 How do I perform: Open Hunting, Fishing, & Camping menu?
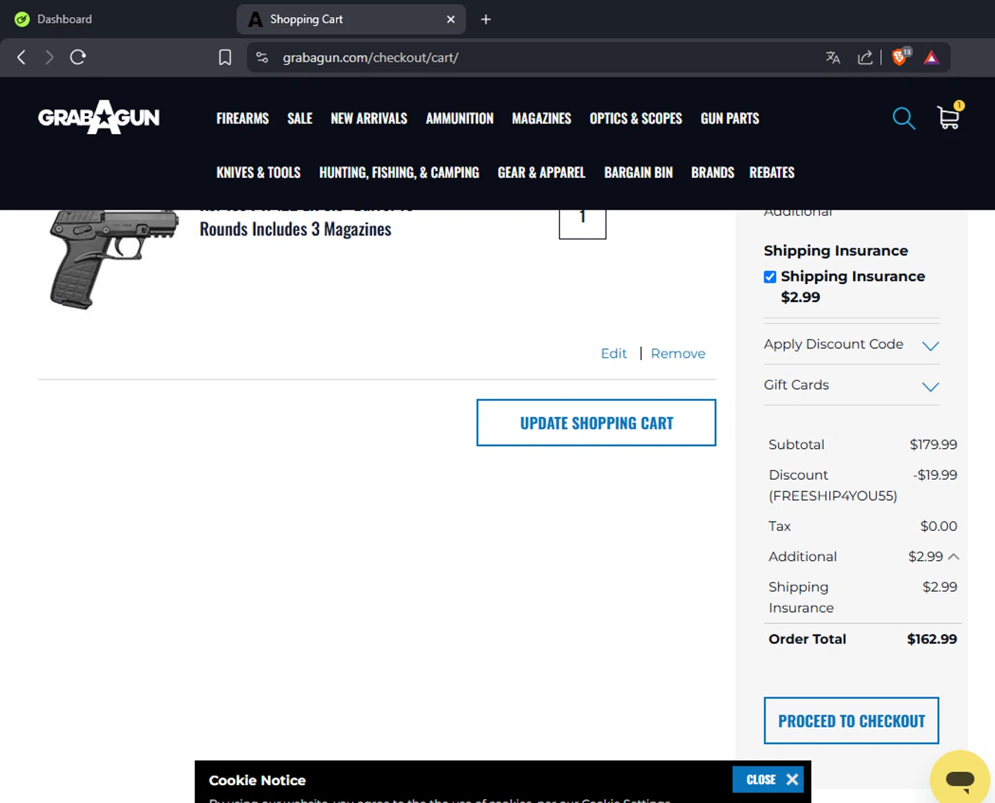[399, 173]
